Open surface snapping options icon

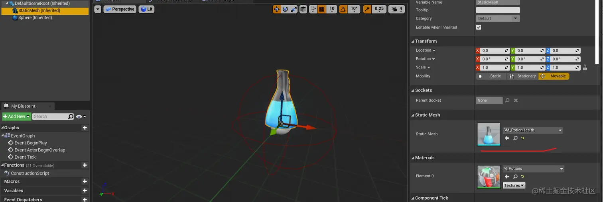click(313, 9)
